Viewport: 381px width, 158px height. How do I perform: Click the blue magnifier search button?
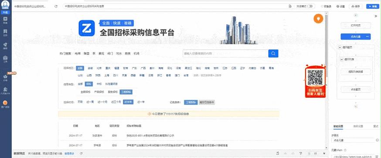coord(273,53)
